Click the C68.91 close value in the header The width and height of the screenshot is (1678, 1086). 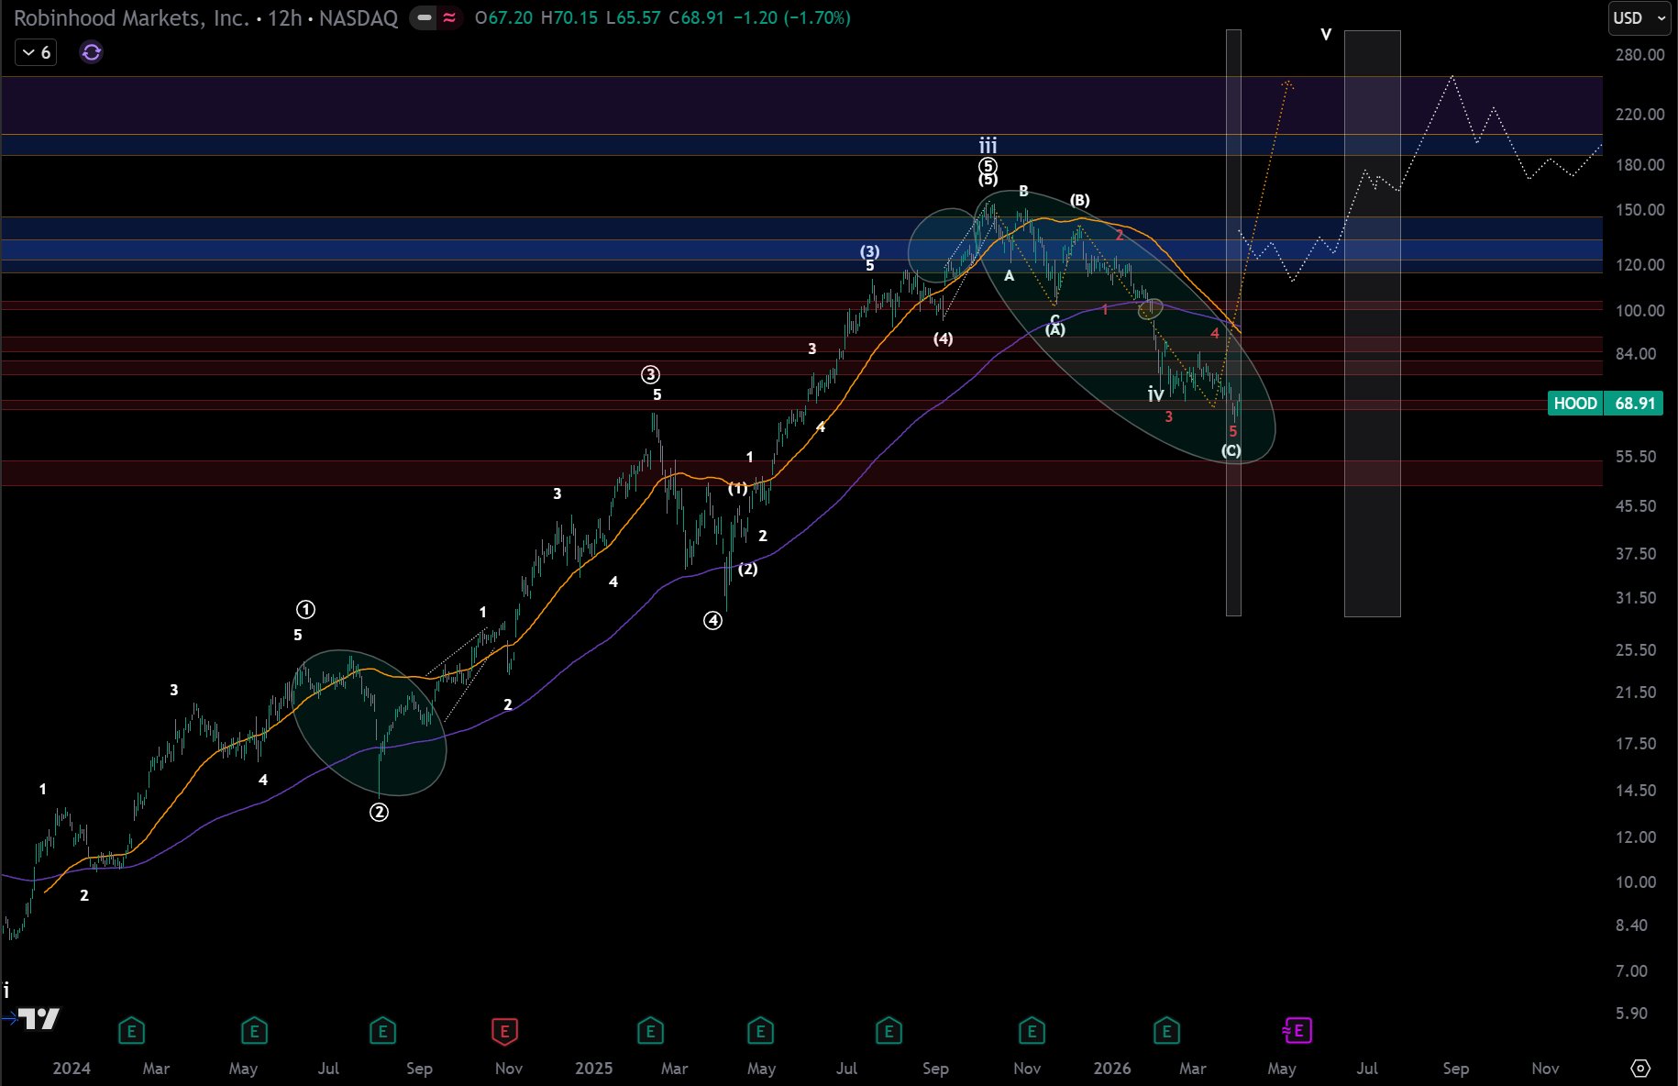pyautogui.click(x=697, y=17)
